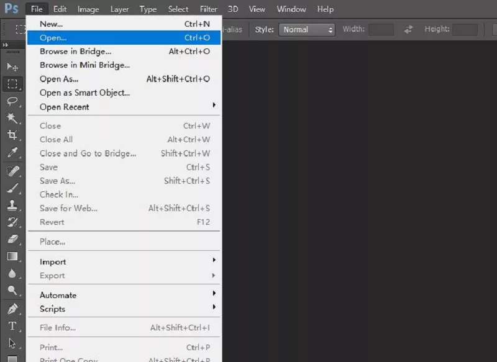Select the History Brush tool
Image resolution: width=497 pixels, height=362 pixels.
coord(12,222)
